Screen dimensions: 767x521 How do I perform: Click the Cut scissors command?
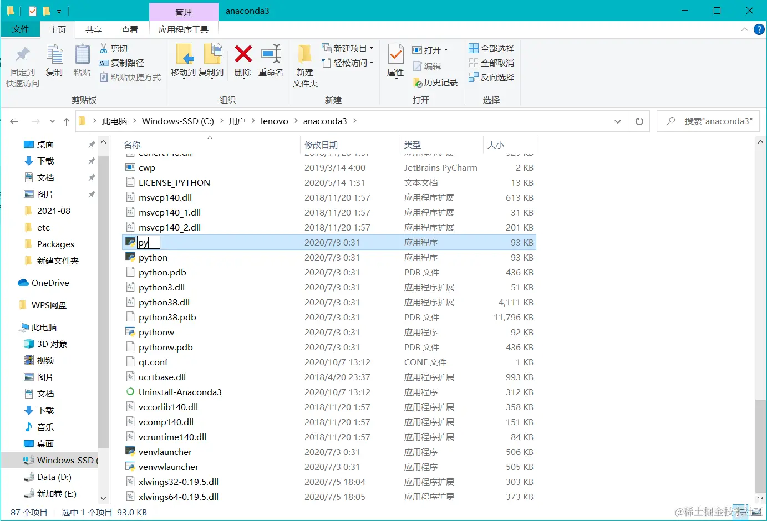(x=114, y=48)
